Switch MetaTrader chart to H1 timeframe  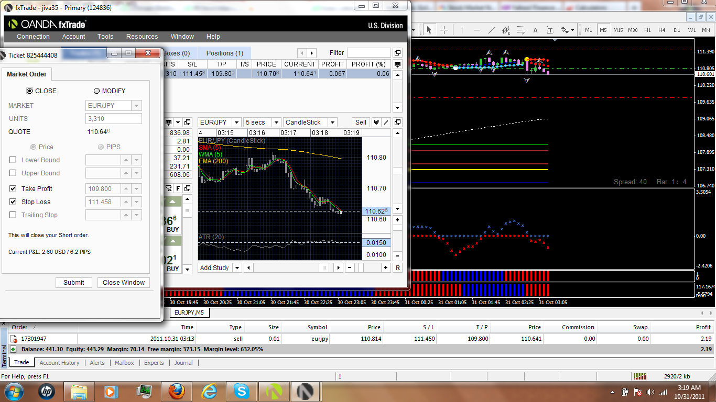click(647, 30)
